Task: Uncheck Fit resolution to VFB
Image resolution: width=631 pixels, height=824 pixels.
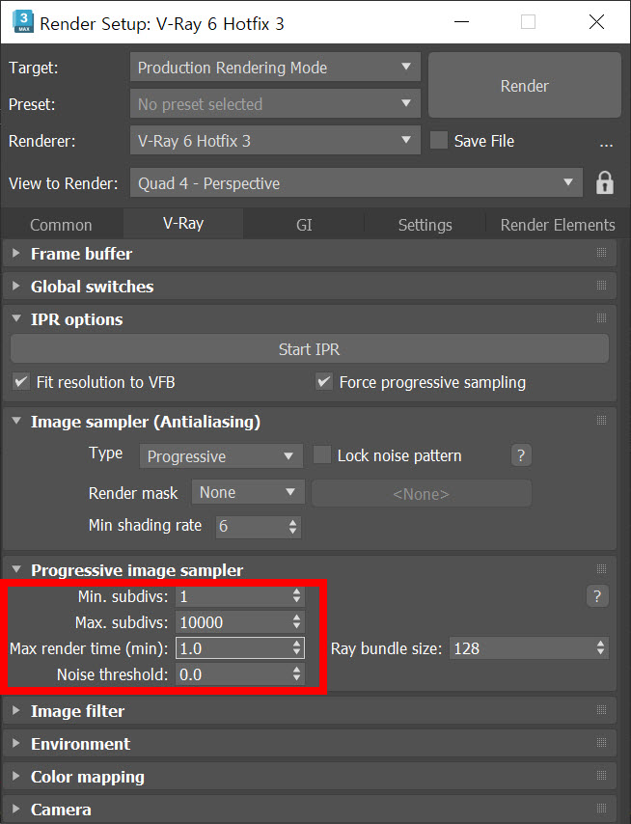Action: tap(21, 381)
